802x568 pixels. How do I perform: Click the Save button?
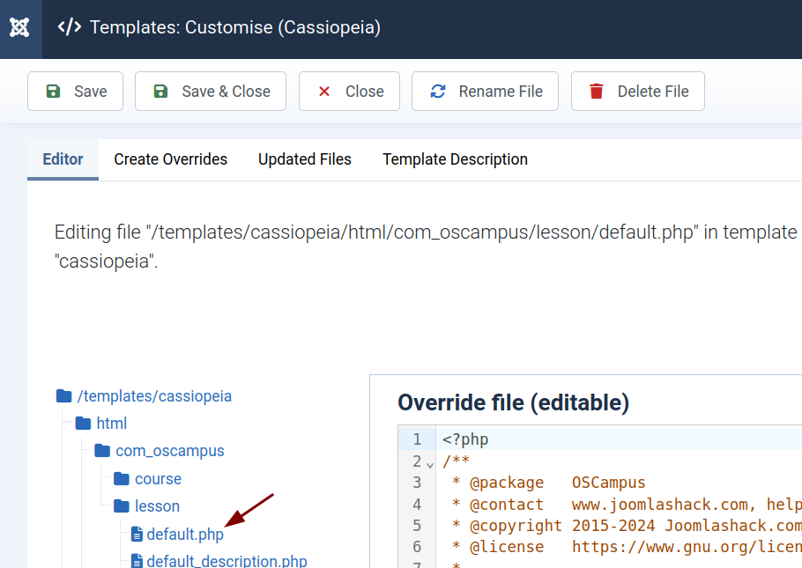tap(75, 91)
